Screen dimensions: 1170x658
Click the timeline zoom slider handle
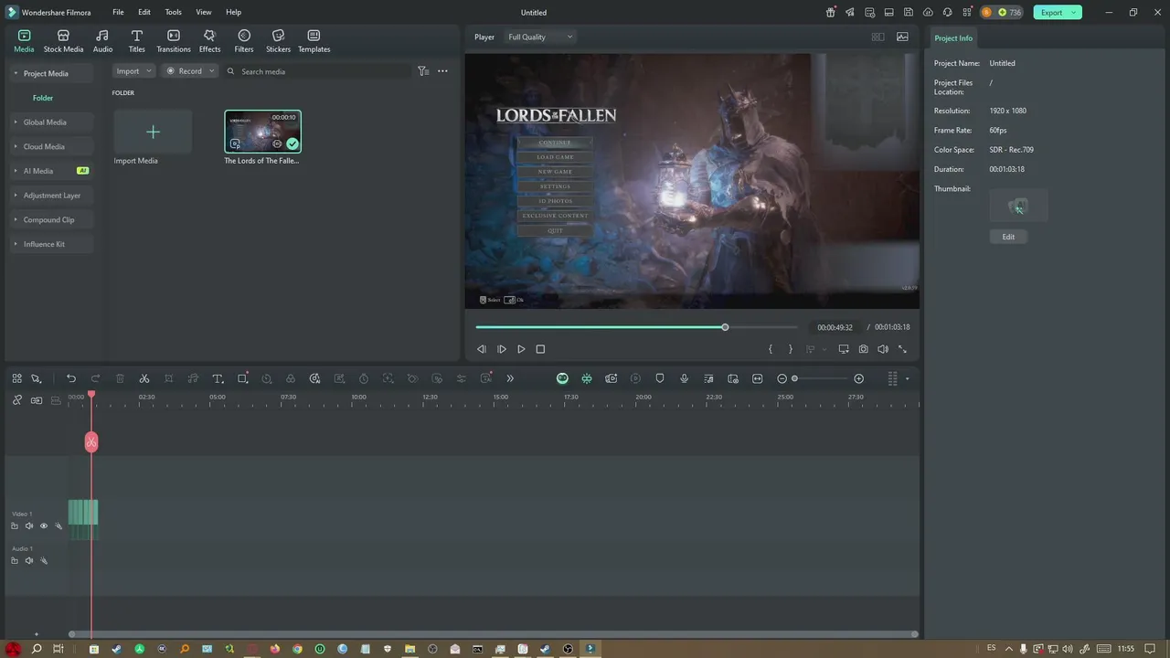(x=794, y=378)
